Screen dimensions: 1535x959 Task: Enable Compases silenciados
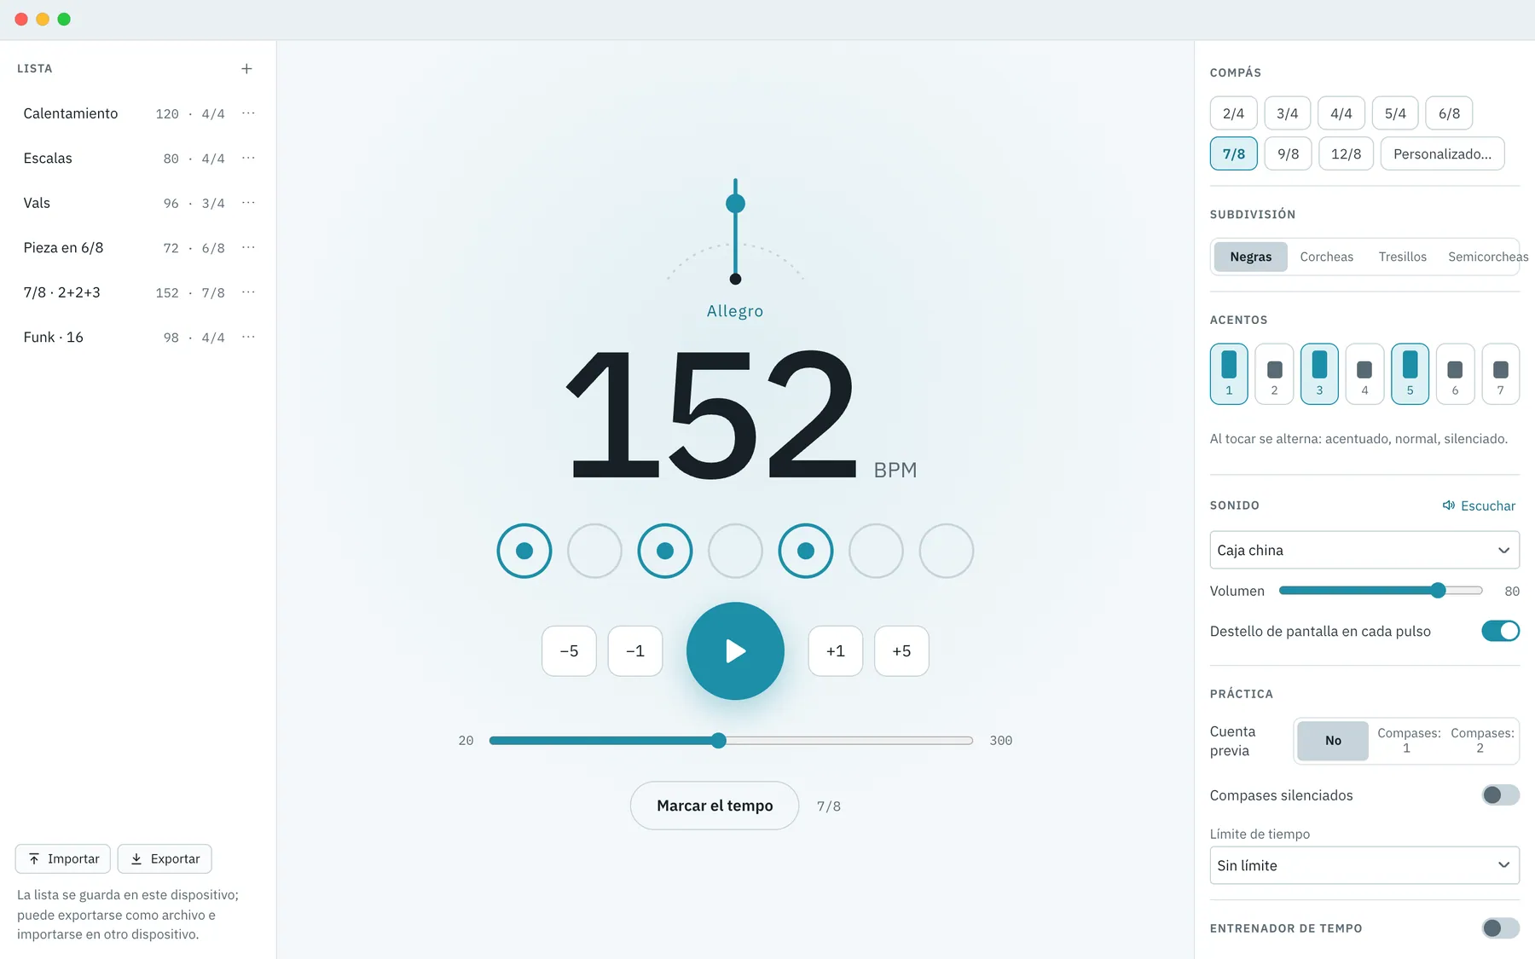click(x=1501, y=795)
